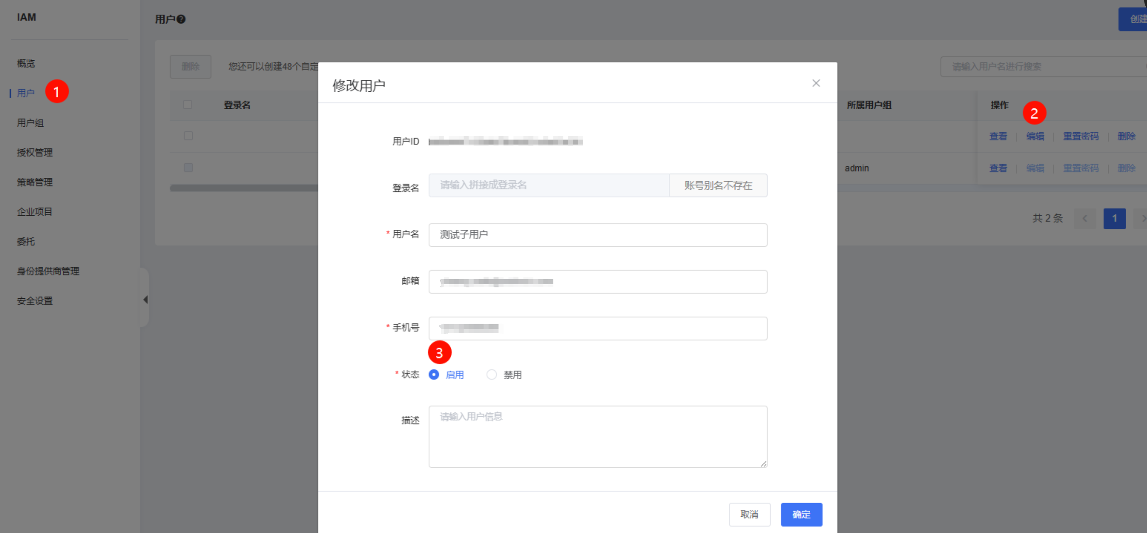Click the blue 创建 button in the top right
1147x533 pixels.
(1133, 19)
